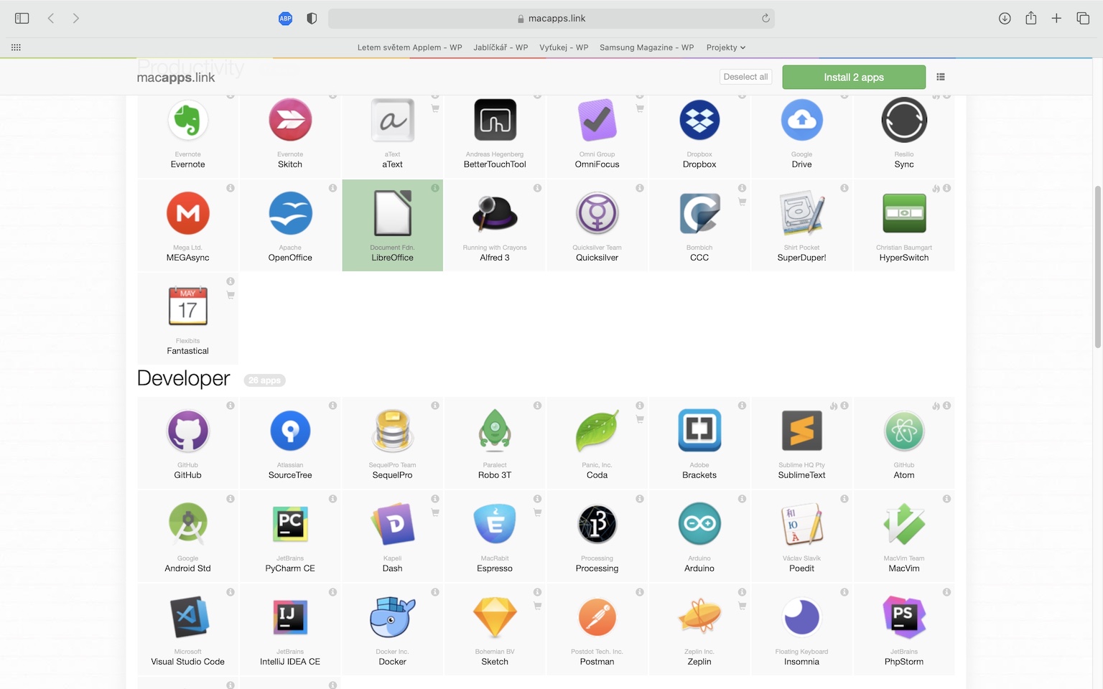Click the Deselect all button
Viewport: 1103px width, 689px height.
point(745,77)
